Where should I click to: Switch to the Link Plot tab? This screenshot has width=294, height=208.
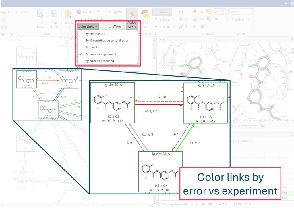tap(206, 204)
